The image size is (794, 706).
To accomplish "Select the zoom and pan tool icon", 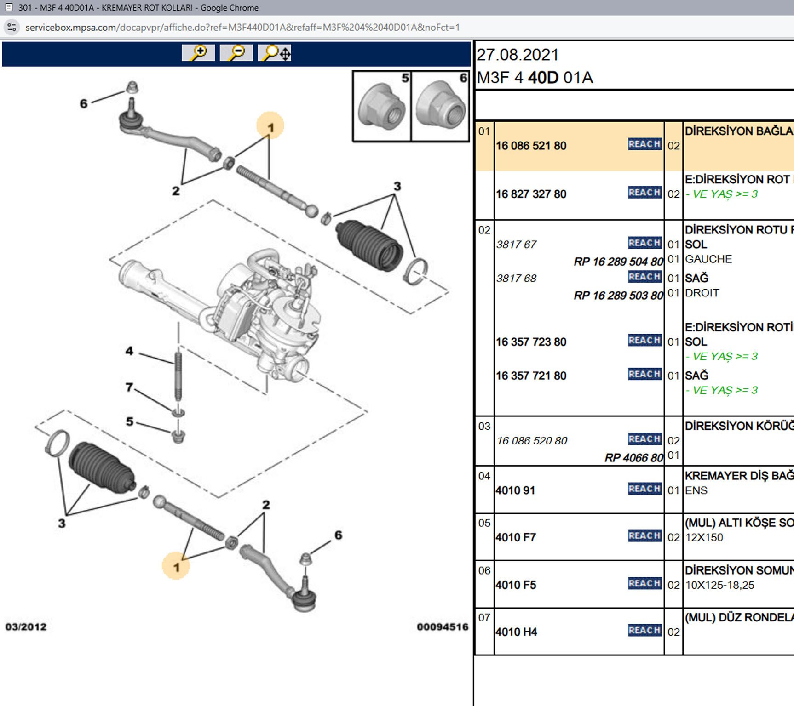I will click(275, 53).
